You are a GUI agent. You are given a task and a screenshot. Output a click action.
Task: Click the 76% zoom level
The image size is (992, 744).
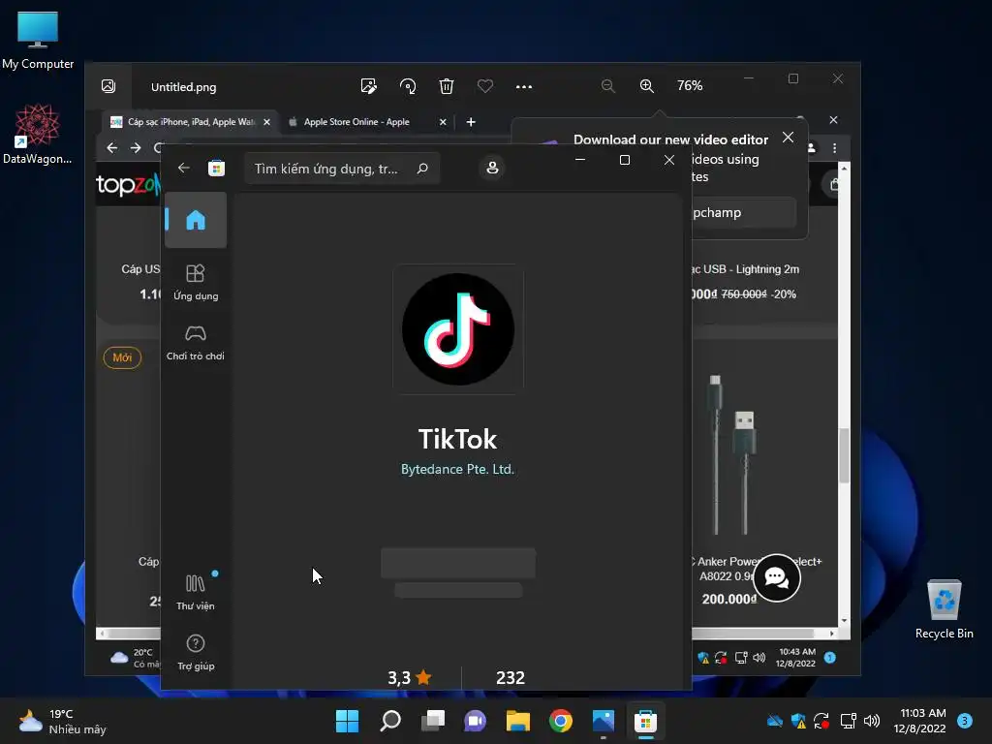[x=690, y=85]
